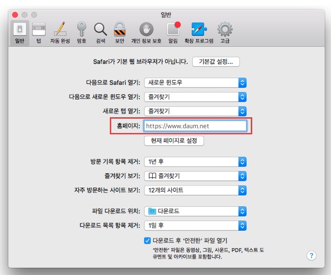Expand the 새로운 탭 열기 dropdown
Image resolution: width=331 pixels, height=275 pixels.
(195, 111)
